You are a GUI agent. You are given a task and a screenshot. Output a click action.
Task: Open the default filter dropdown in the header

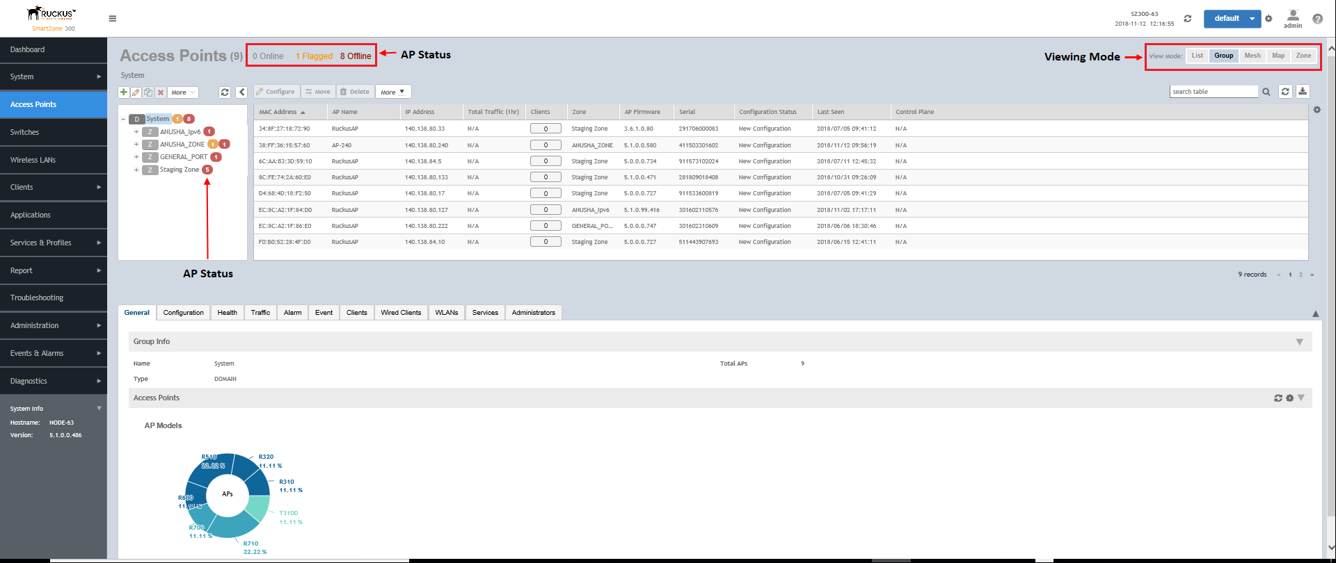coord(1251,19)
